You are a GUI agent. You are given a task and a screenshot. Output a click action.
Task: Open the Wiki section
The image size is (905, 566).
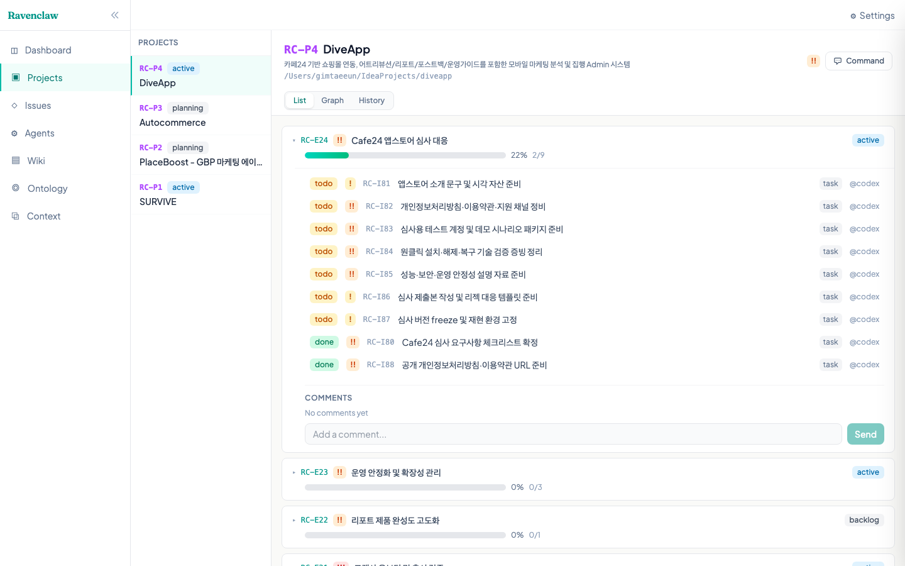pyautogui.click(x=36, y=160)
